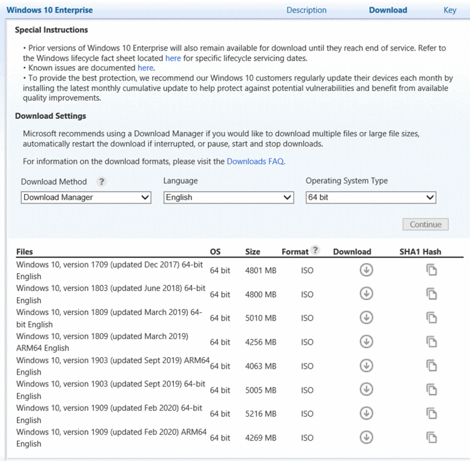This screenshot has height=461, width=470.
Task: Open the known issues 'here' link
Action: point(145,68)
